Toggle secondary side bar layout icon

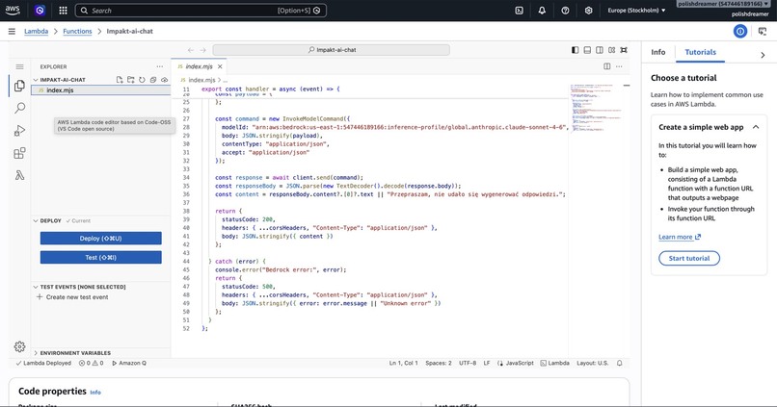coord(600,50)
